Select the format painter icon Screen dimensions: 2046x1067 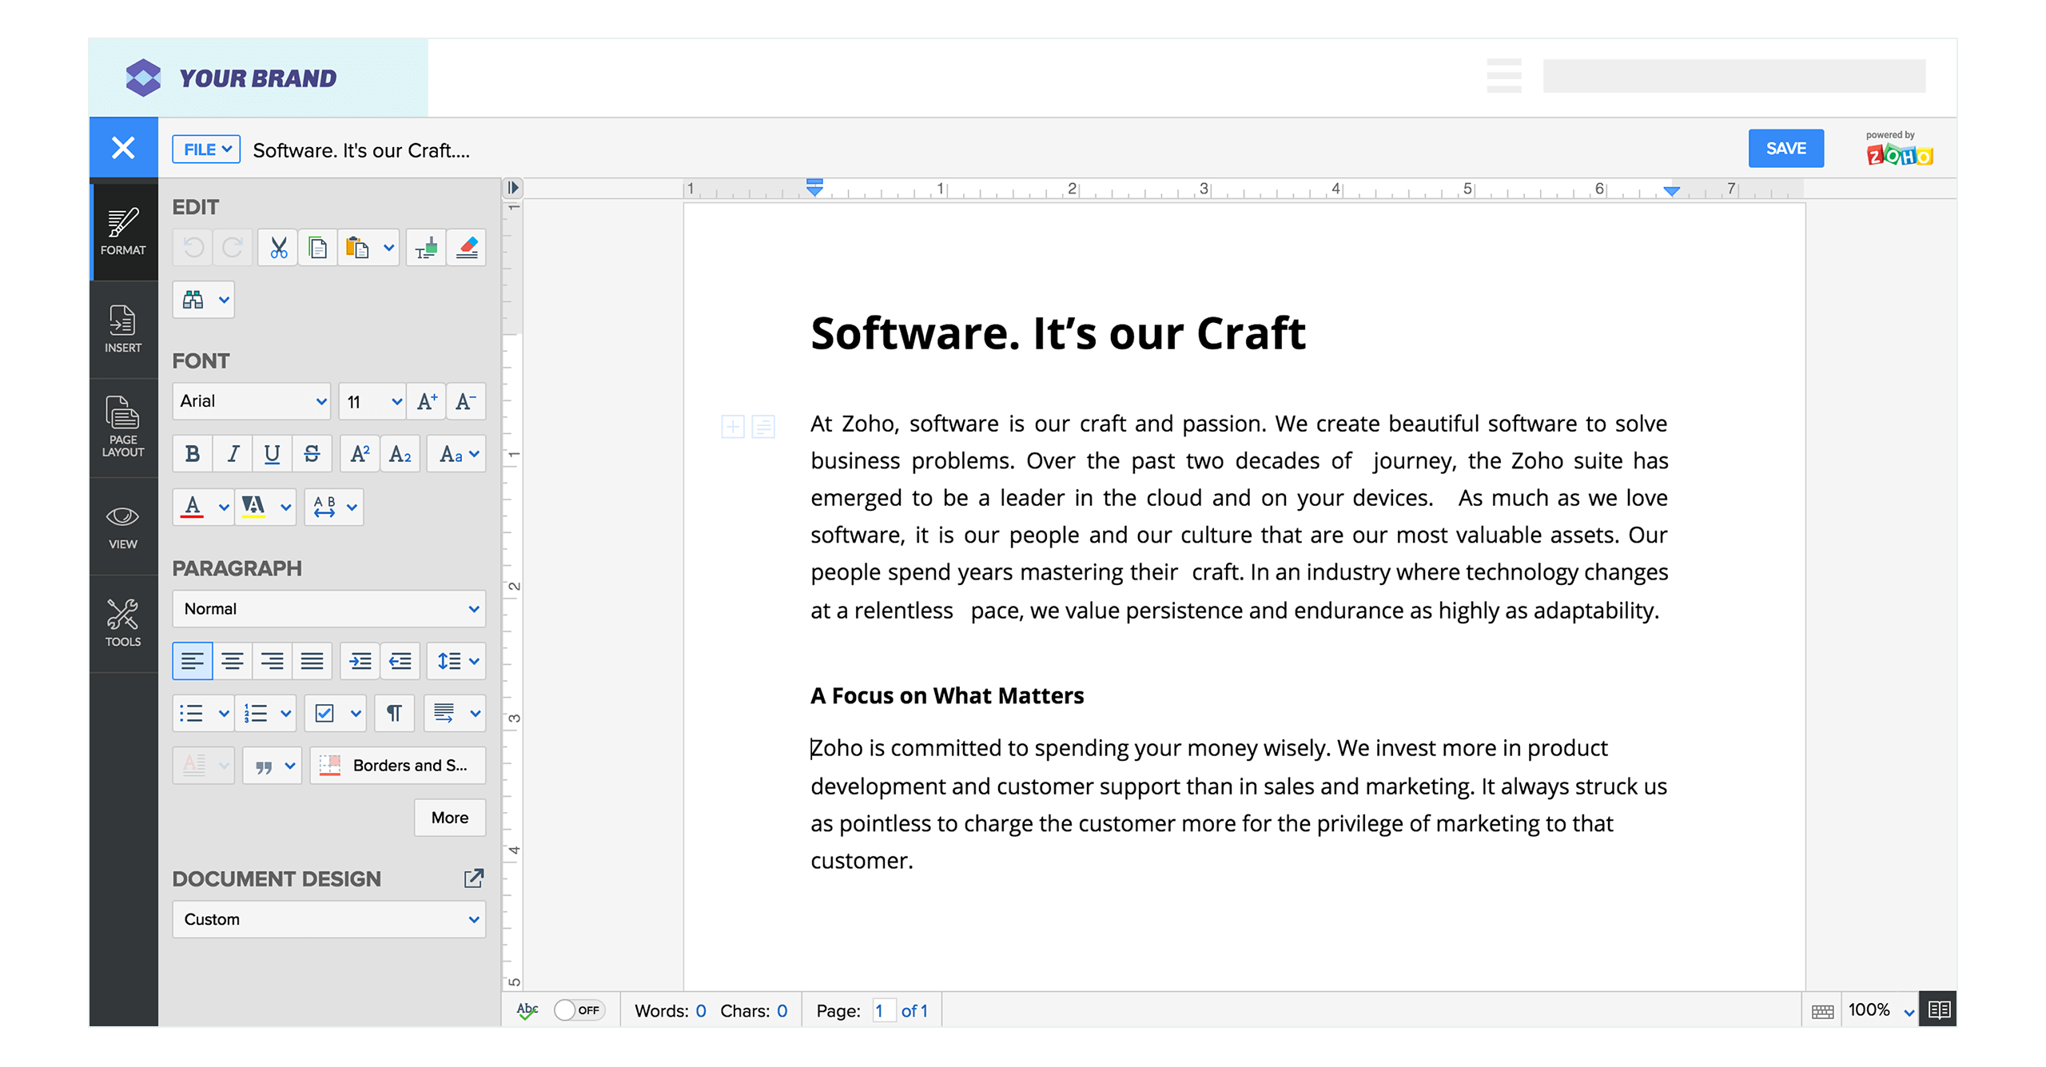(426, 247)
